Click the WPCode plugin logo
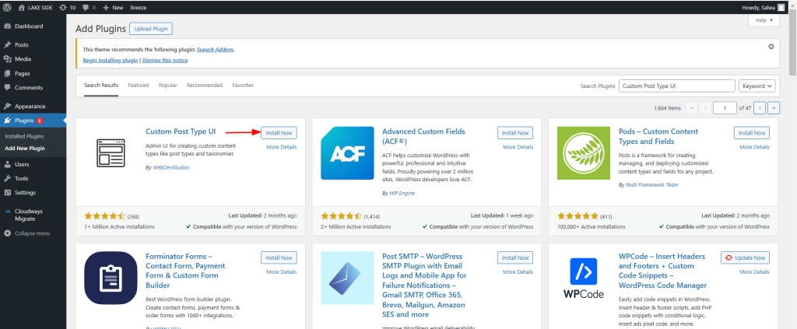This screenshot has width=797, height=329. pyautogui.click(x=584, y=278)
